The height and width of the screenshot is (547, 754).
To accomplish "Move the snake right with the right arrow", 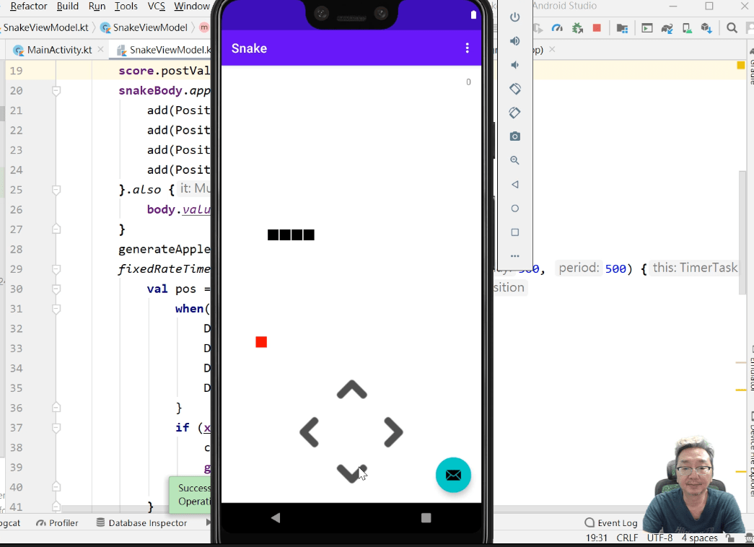I will pyautogui.click(x=393, y=432).
